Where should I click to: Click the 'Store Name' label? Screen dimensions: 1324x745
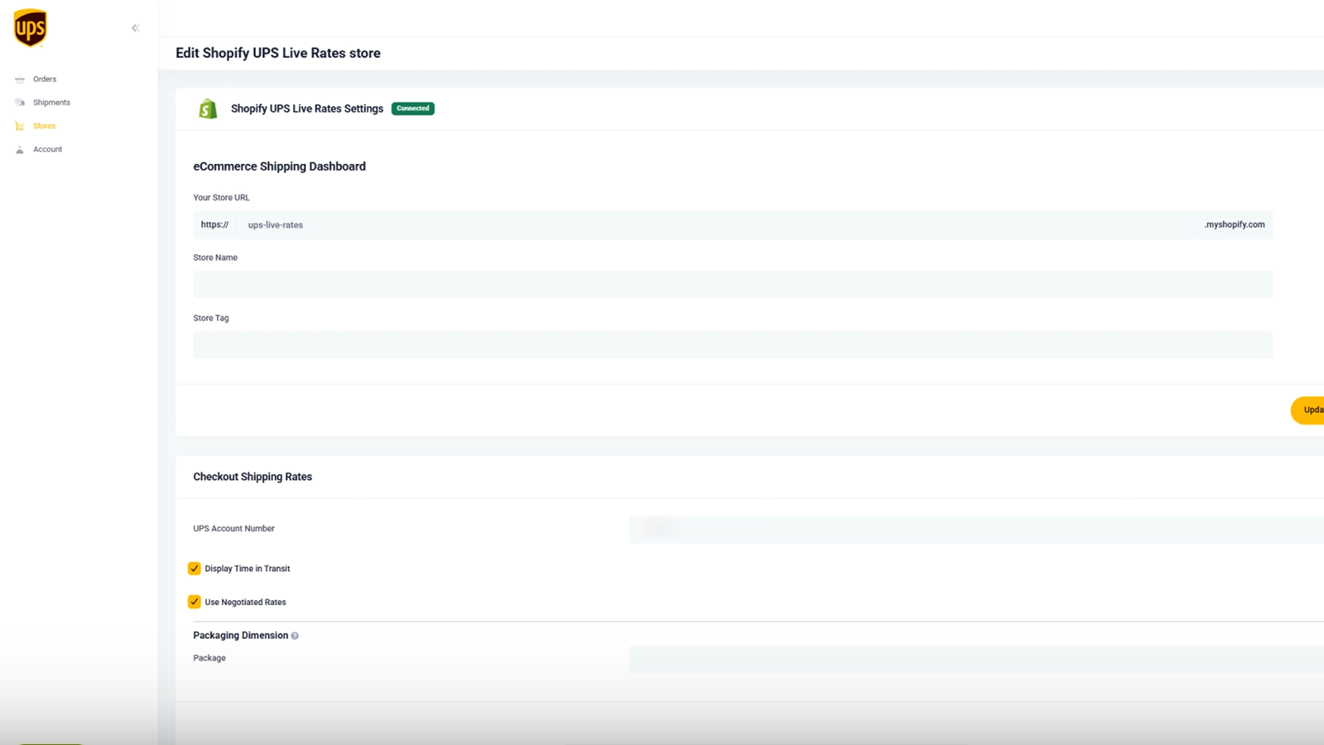coord(215,257)
